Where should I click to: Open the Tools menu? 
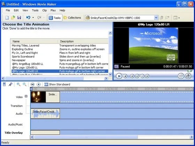(x=35, y=10)
